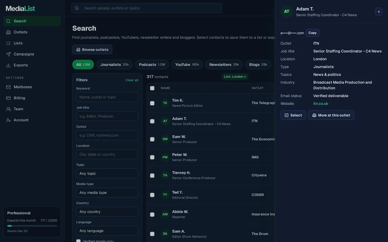Click More at this outlet
Viewport: 388px width, 242px height.
[331, 115]
